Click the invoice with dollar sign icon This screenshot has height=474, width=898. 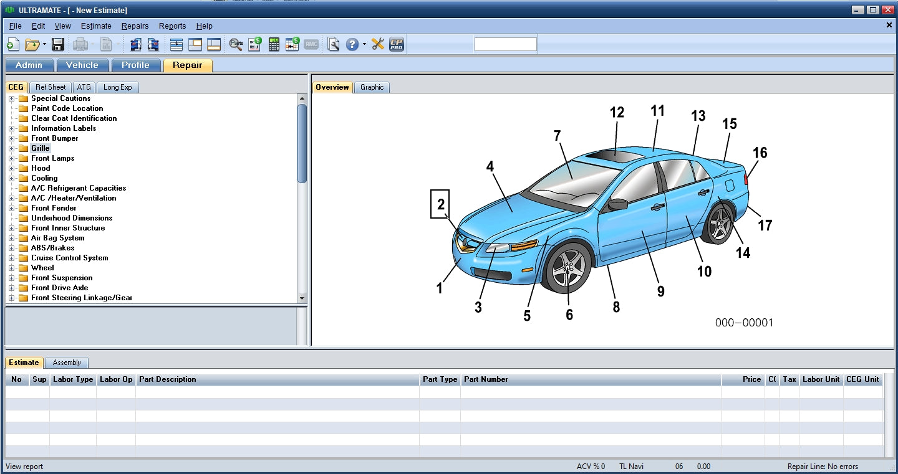(x=254, y=44)
